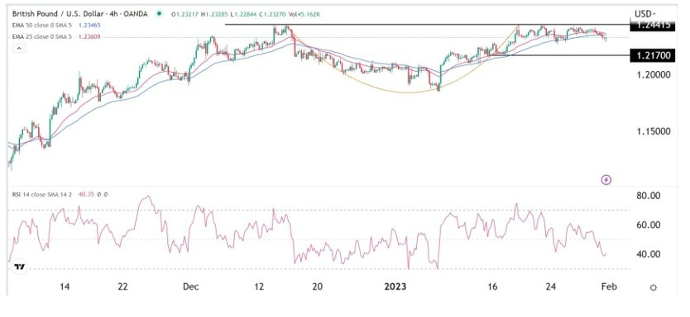Screen dimensions: 690x317
Task: Open chart settings gear icon
Action: [x=654, y=287]
